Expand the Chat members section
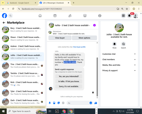The height and width of the screenshot is (114, 142). 119,60
